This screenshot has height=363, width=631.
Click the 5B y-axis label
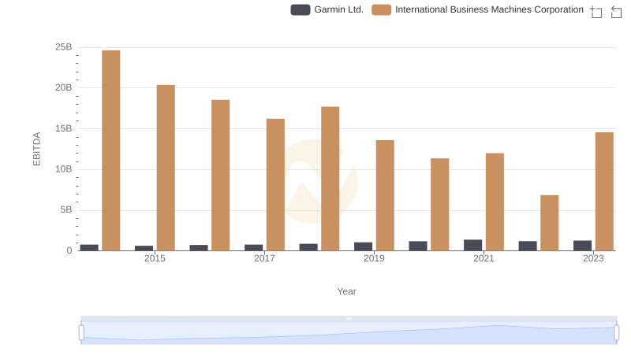66,210
